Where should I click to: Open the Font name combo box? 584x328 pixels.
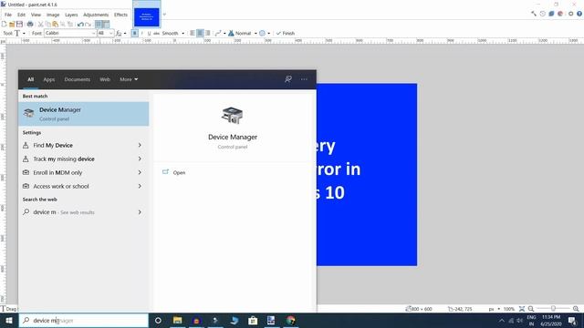[x=70, y=33]
